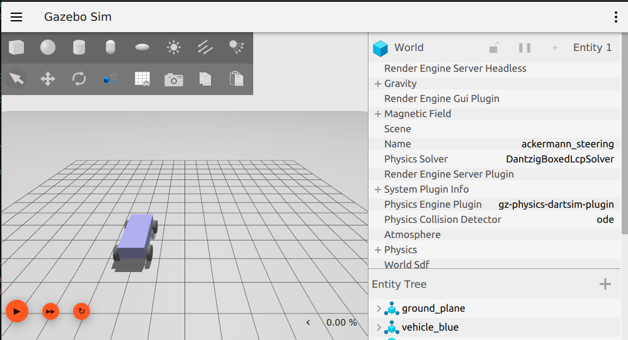Image resolution: width=628 pixels, height=340 pixels.
Task: Toggle the inspector lock icon
Action: (x=494, y=48)
